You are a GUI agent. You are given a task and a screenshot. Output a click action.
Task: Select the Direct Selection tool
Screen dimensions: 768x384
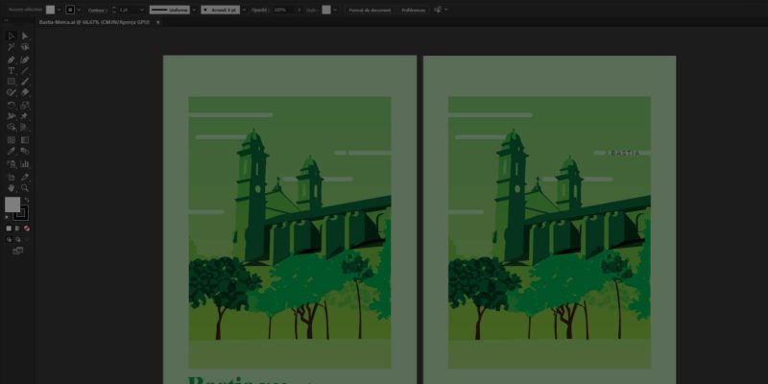pos(25,36)
